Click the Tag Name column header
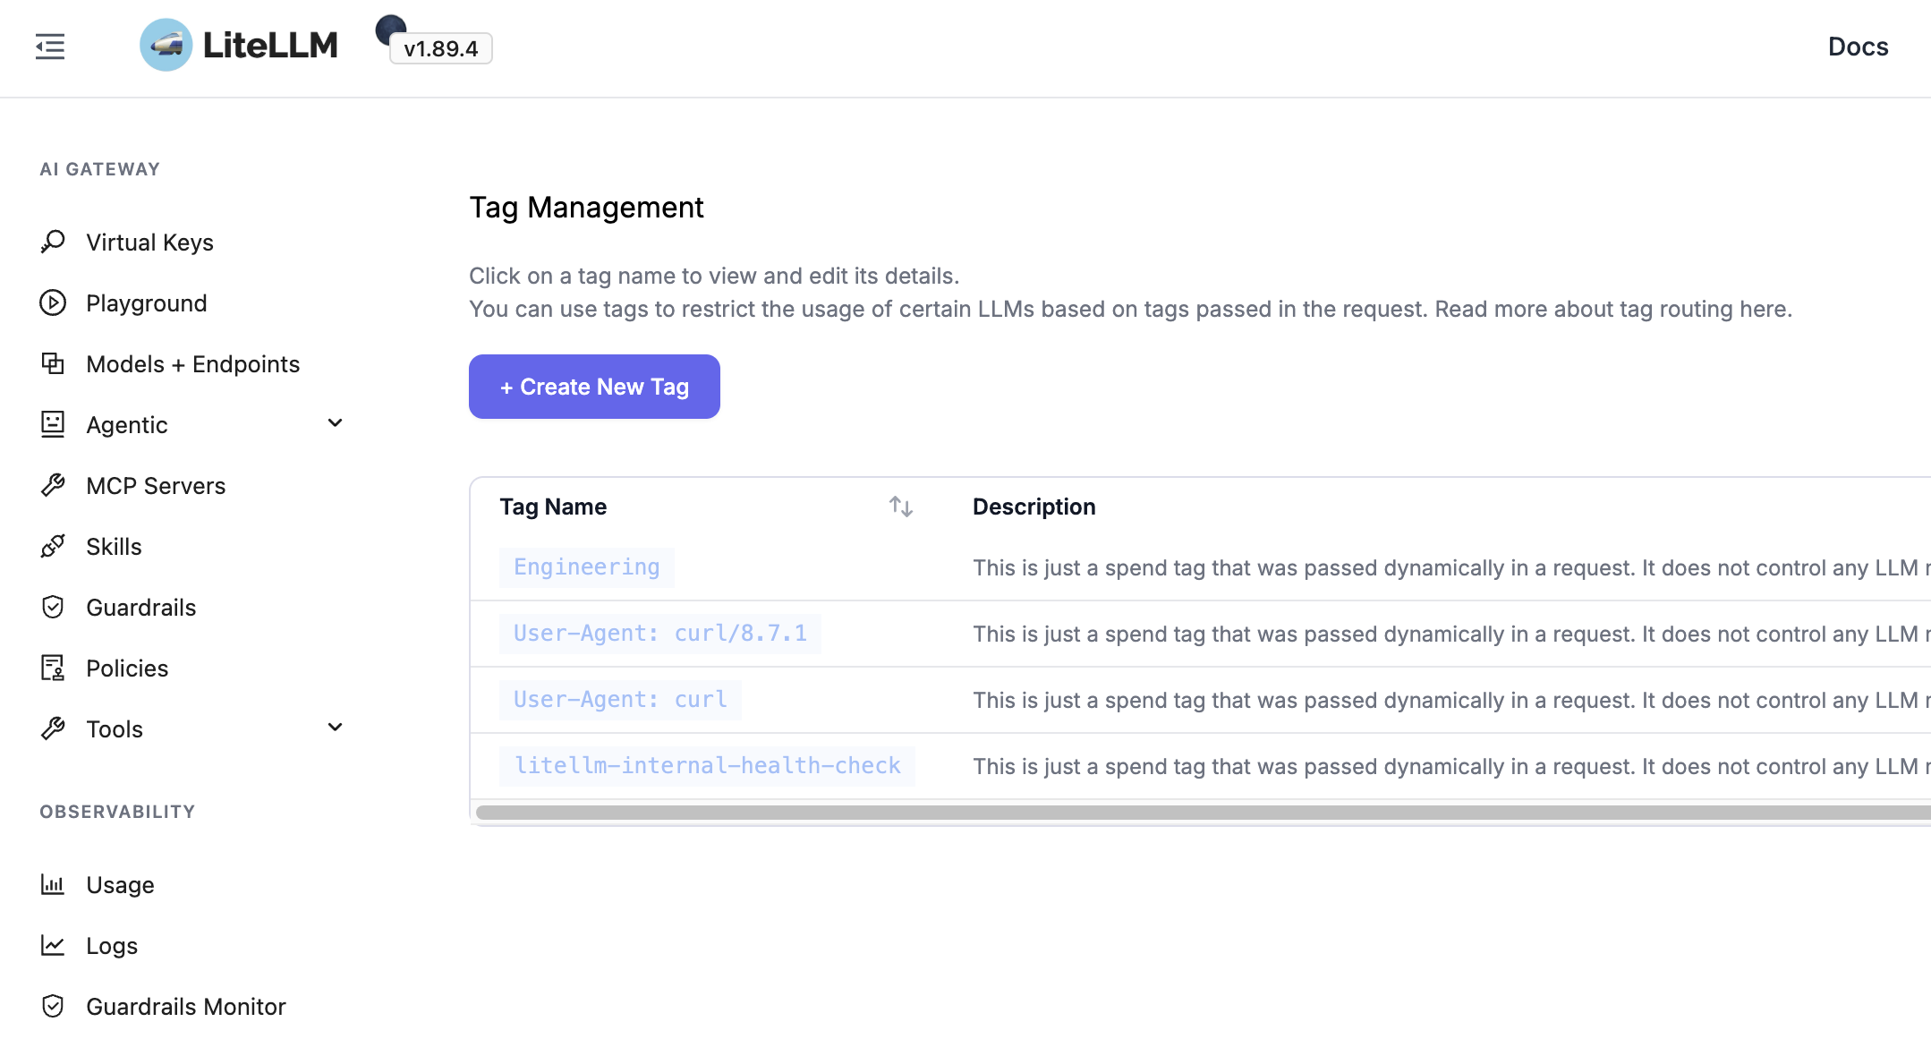The width and height of the screenshot is (1931, 1056). tap(553, 507)
